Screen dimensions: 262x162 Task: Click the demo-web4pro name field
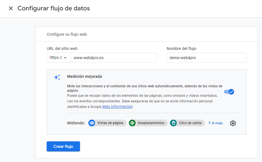[206, 57]
